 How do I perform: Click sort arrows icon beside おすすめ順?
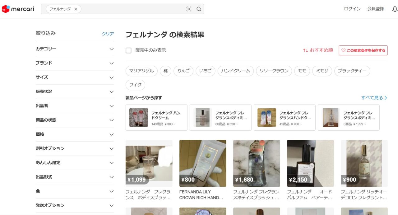(x=305, y=50)
